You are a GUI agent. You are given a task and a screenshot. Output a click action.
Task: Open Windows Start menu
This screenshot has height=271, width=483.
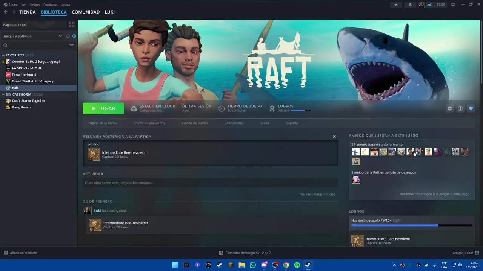(175, 265)
